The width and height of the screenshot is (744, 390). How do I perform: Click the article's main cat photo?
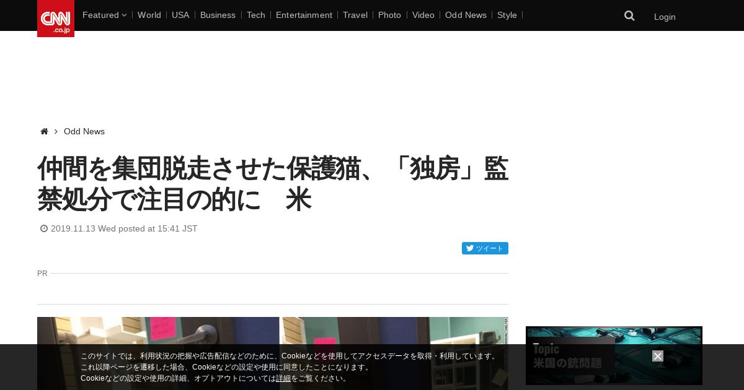pos(273,353)
